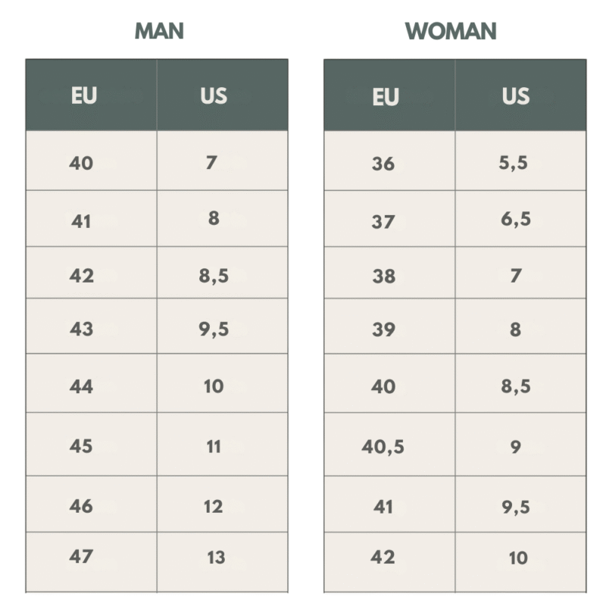Click women's US size 6,5 cell
606x606 pixels.
tap(520, 218)
